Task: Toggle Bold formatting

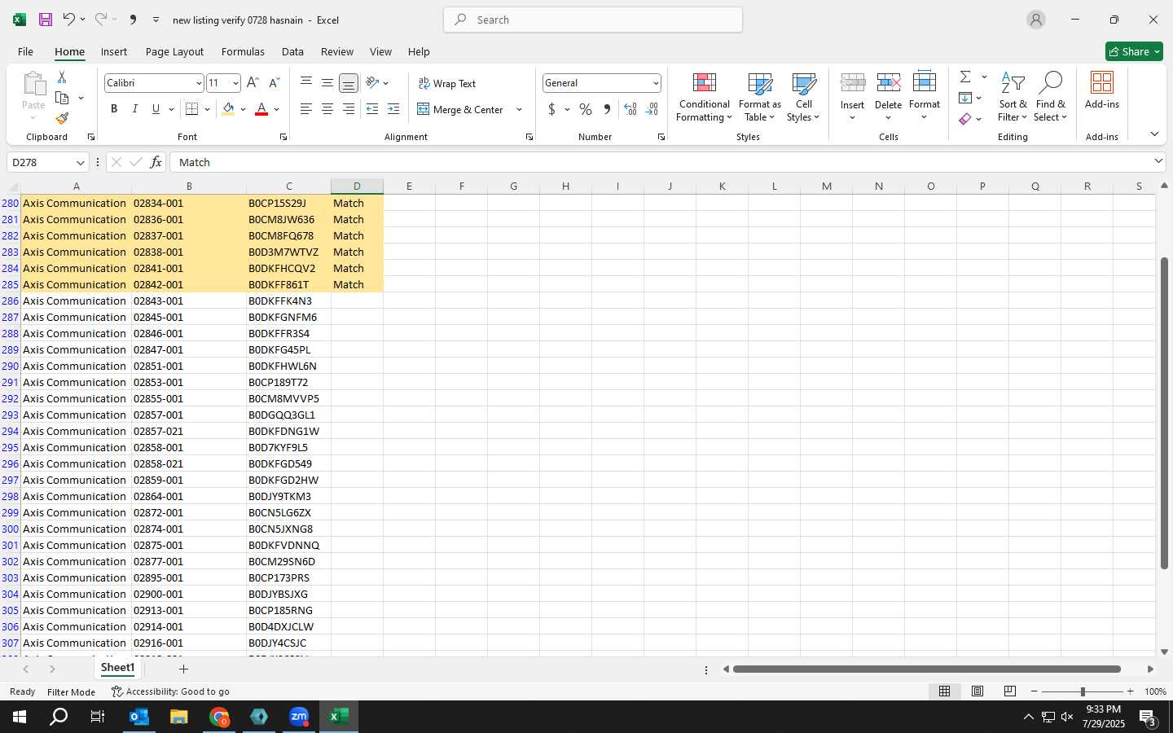Action: [114, 109]
